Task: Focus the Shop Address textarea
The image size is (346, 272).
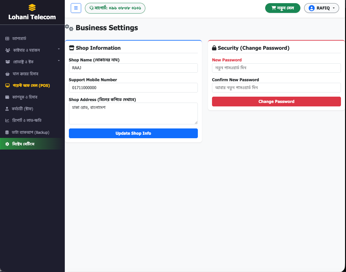Action: click(x=133, y=113)
